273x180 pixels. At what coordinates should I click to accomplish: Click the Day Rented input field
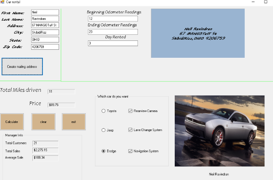112,43
